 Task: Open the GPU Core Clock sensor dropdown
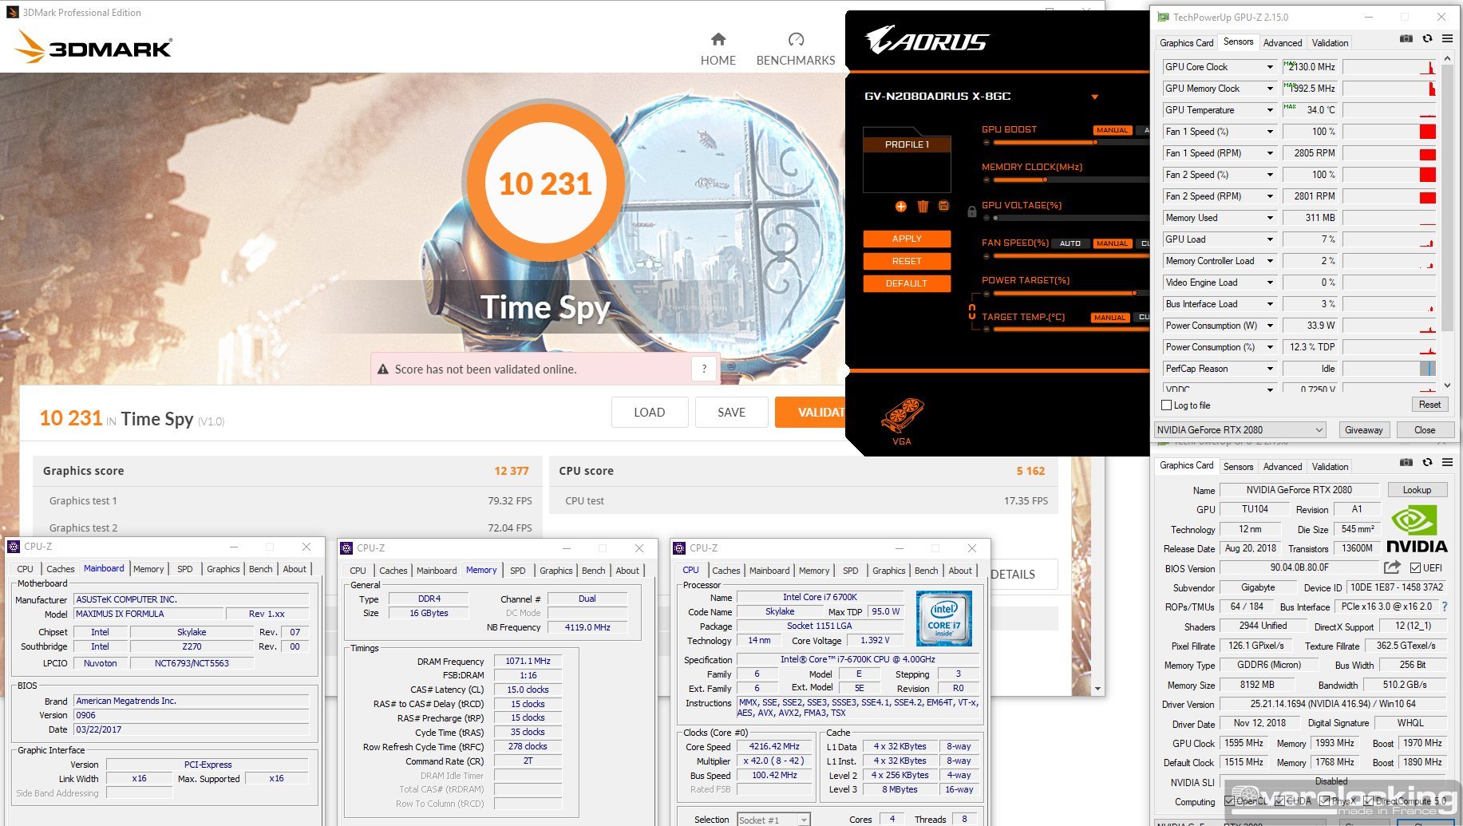coord(1270,67)
